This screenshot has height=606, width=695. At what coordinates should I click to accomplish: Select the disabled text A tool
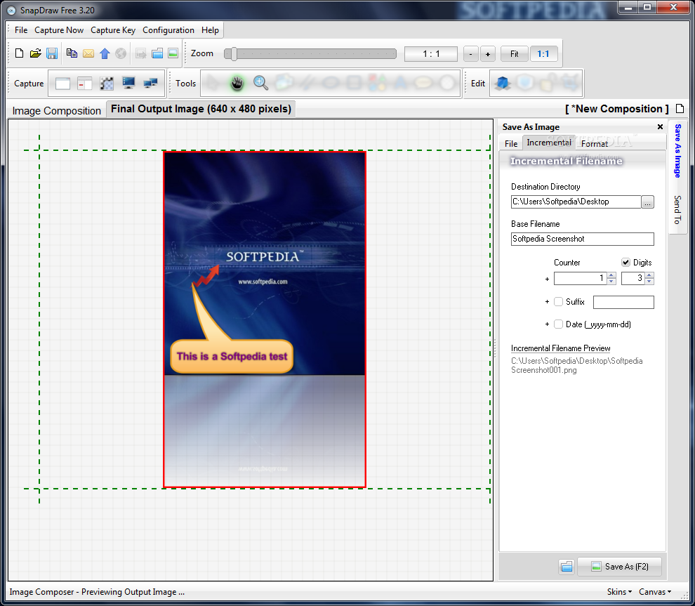click(x=400, y=83)
